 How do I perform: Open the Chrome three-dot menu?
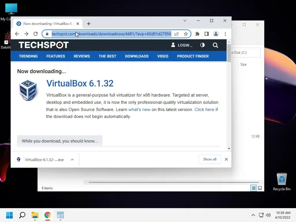click(225, 34)
